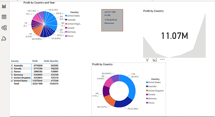Select the Profit and Revenue multi-row card

pyautogui.click(x=112, y=20)
